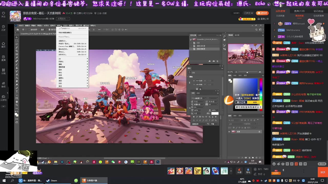Choose 转换为智能滤镜(S) menu entry

73,32
